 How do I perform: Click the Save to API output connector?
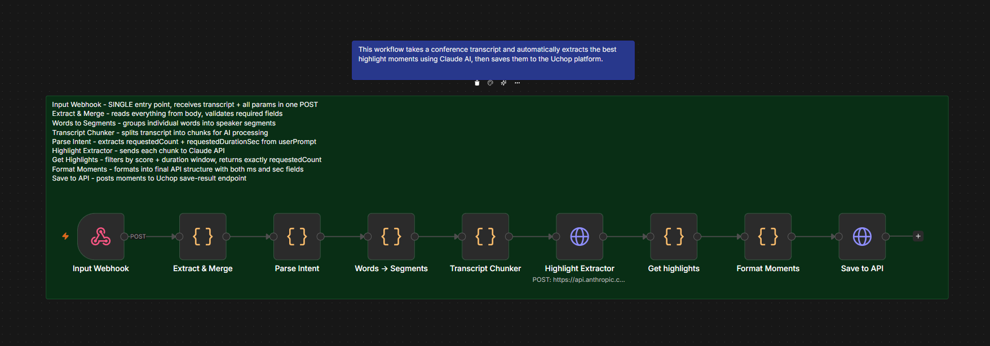pyautogui.click(x=886, y=236)
